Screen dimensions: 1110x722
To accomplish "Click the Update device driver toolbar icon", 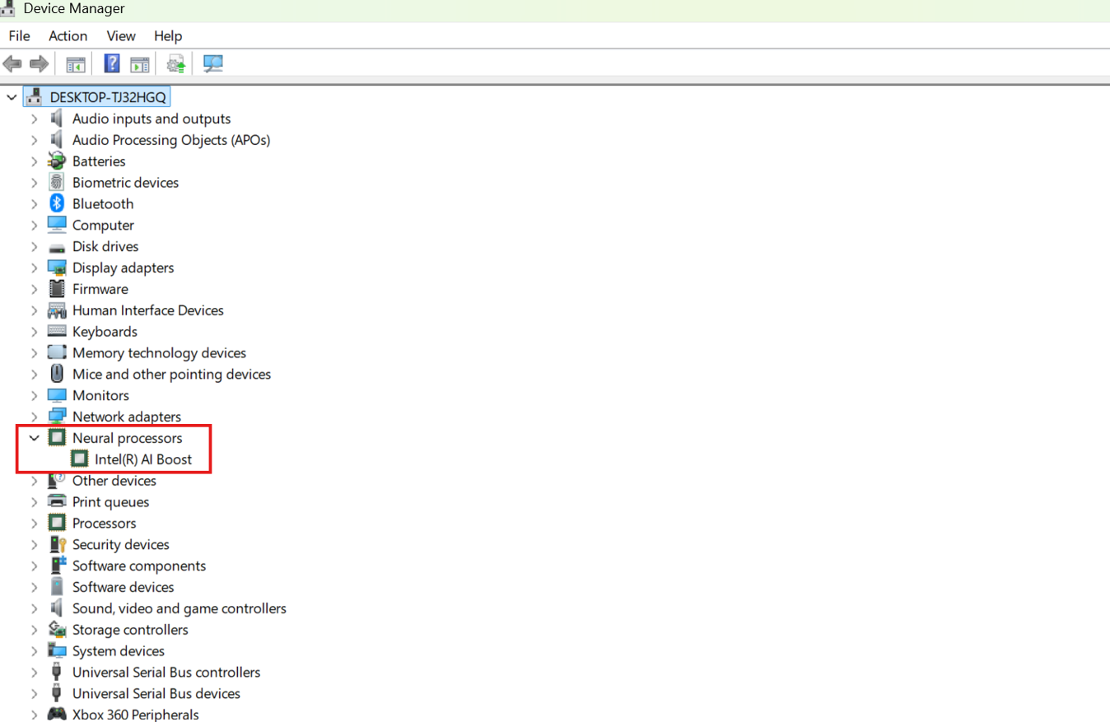I will tap(175, 63).
